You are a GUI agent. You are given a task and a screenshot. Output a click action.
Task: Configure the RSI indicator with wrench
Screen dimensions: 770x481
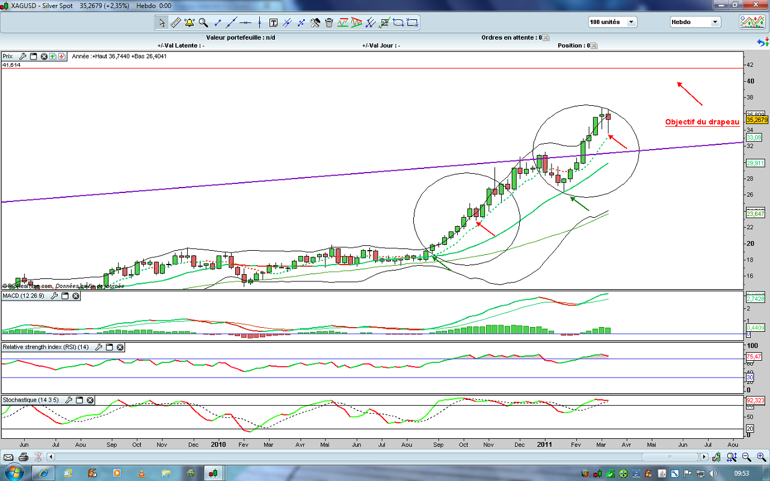[97, 348]
